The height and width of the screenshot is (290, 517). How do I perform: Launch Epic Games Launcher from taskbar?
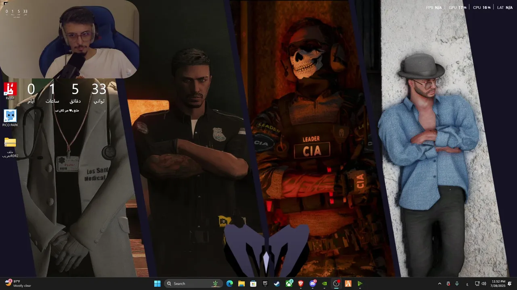(x=265, y=284)
